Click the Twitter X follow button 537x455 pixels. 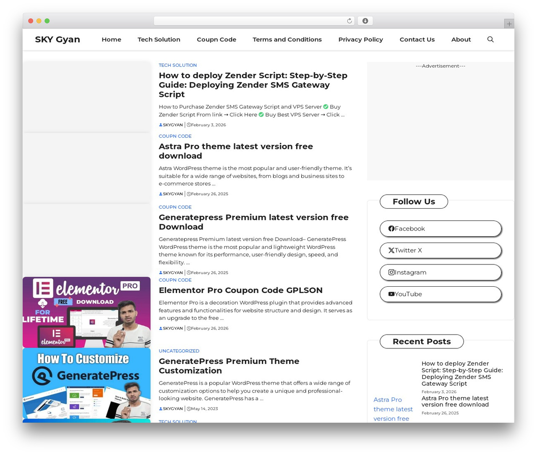click(x=441, y=251)
